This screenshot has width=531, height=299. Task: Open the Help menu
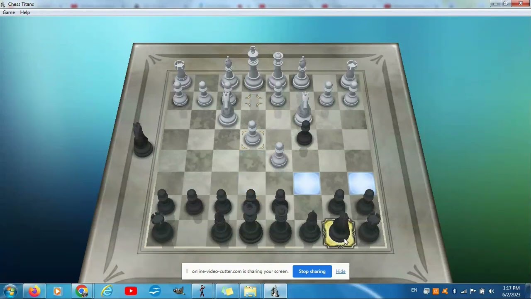pos(25,12)
